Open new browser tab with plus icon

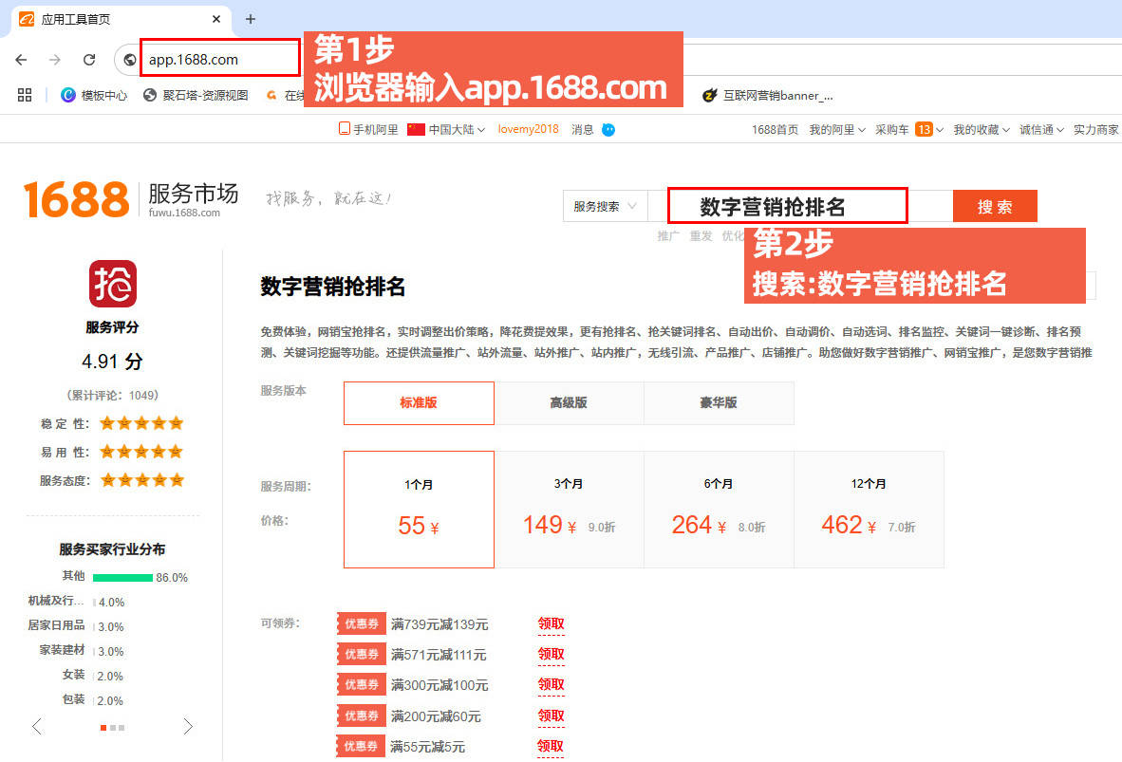251,19
